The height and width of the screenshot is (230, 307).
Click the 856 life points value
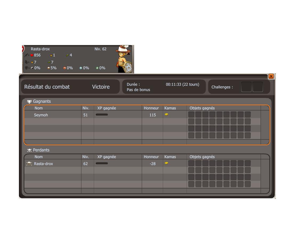[37, 55]
